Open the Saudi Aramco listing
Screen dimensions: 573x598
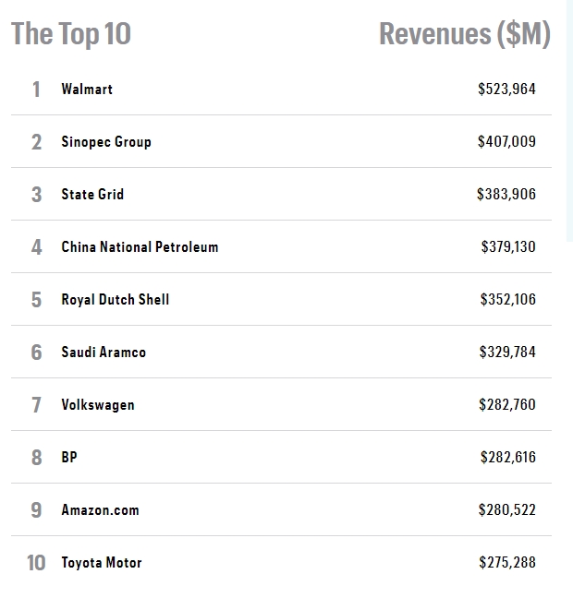tap(104, 353)
